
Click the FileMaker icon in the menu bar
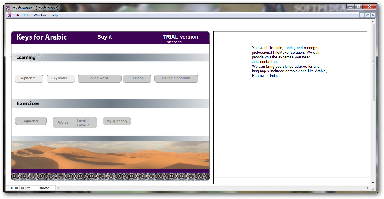[x=10, y=15]
